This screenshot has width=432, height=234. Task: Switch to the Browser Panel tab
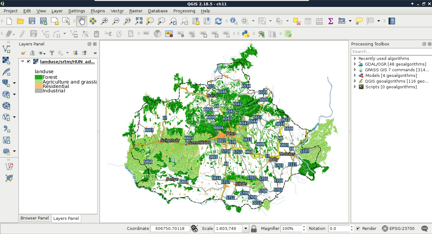[34, 218]
